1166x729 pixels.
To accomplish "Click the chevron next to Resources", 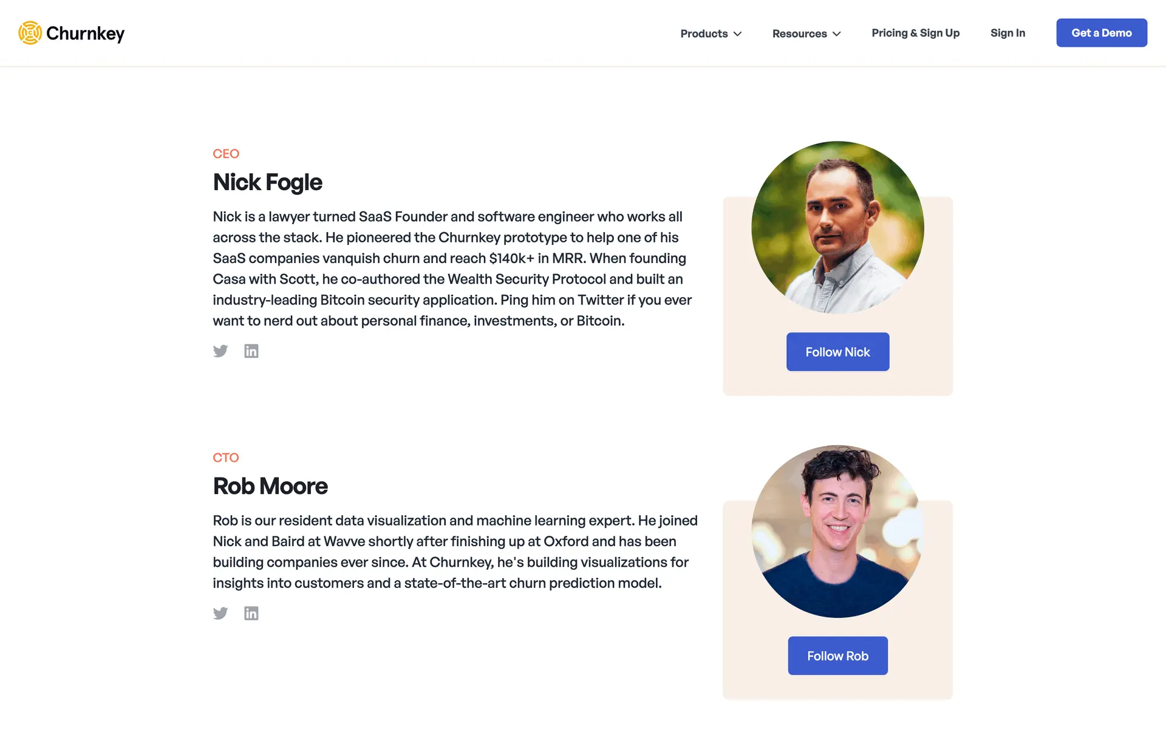I will (837, 34).
